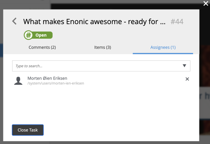The image size is (210, 144).
Task: Open the Items (3) tab
Action: pyautogui.click(x=103, y=47)
